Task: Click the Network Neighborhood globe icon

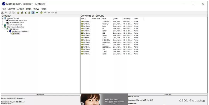Action: [5, 25]
